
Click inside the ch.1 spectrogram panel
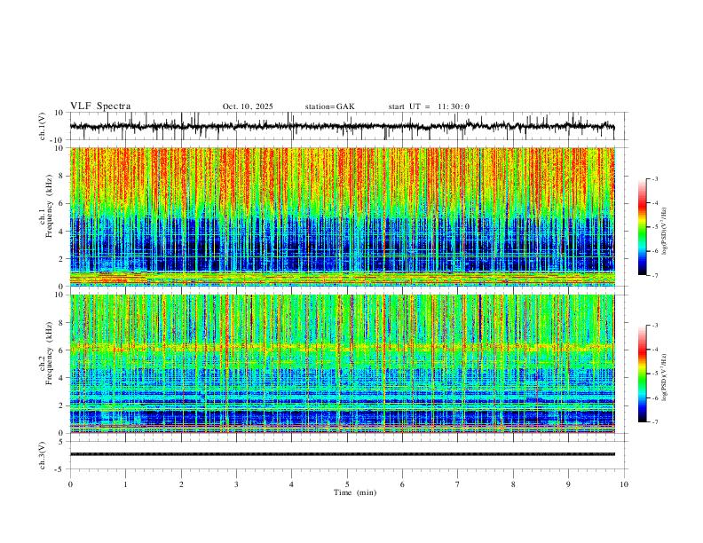[343, 216]
